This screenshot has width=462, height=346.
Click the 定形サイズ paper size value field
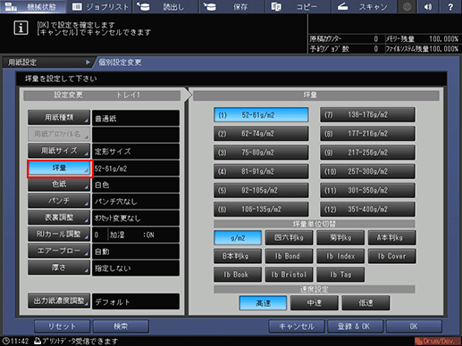136,152
